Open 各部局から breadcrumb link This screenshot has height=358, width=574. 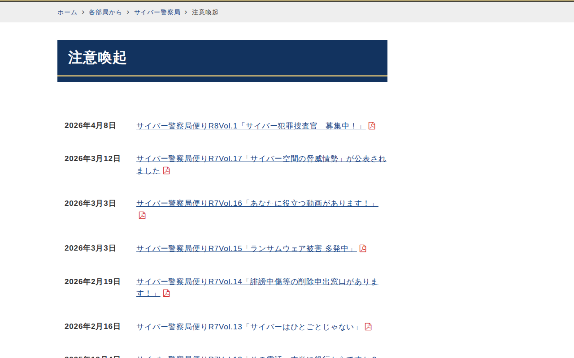click(x=105, y=12)
